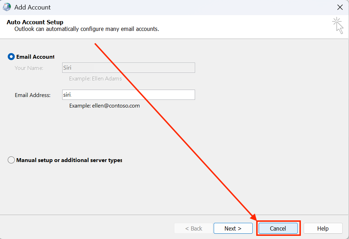The image size is (349, 239).
Task: Click the Add Account application icon
Action: (x=6, y=7)
